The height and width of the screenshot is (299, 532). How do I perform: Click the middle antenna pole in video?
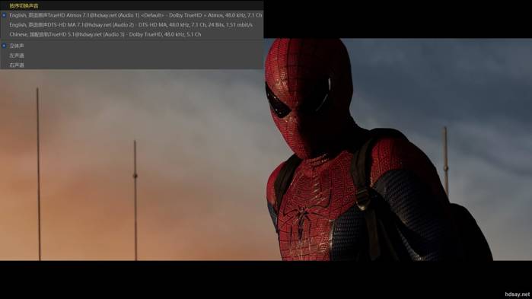[135, 200]
